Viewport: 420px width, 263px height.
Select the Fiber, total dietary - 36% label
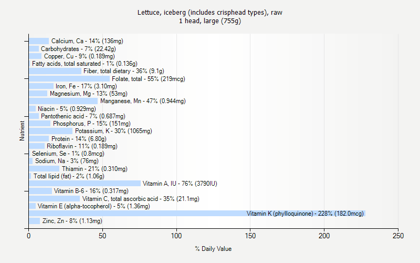tap(124, 71)
